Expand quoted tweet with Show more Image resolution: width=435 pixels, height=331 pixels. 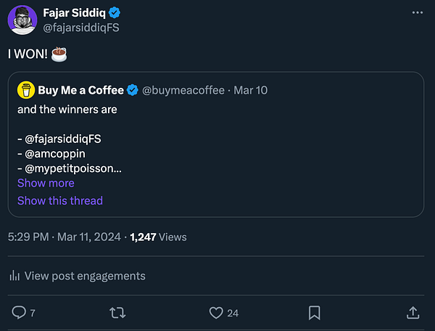coord(46,183)
